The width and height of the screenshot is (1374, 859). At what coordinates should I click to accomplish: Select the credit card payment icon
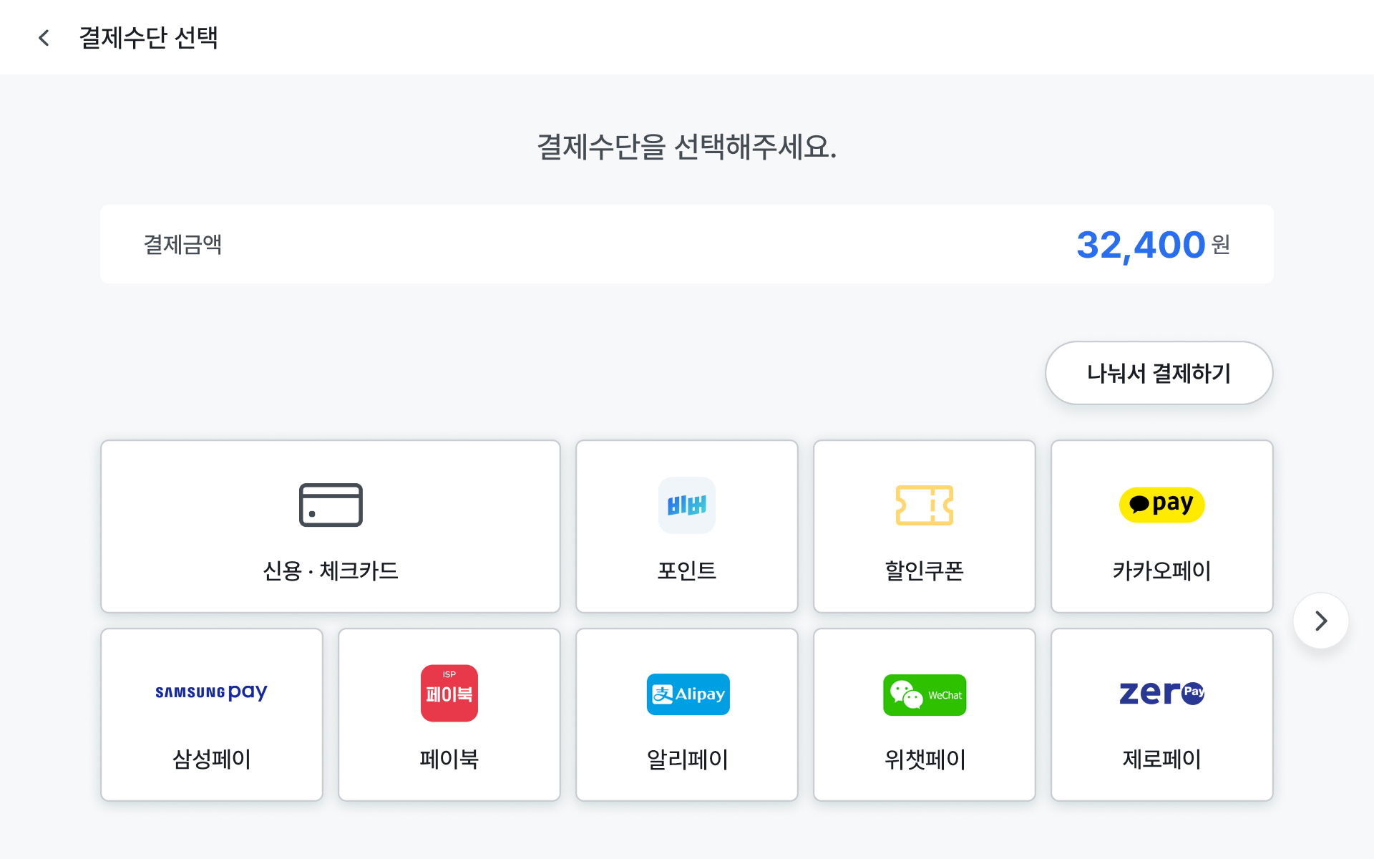tap(330, 504)
